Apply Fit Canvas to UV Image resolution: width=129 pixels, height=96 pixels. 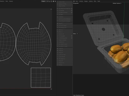(x=64, y=27)
